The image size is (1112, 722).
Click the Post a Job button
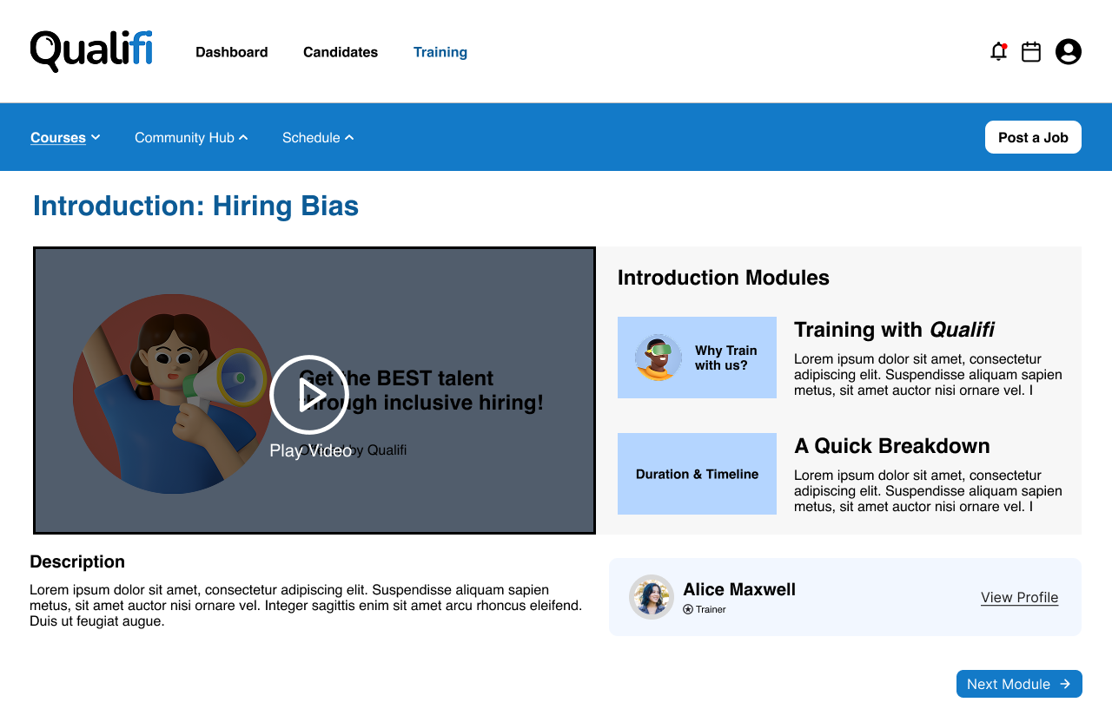click(1033, 137)
